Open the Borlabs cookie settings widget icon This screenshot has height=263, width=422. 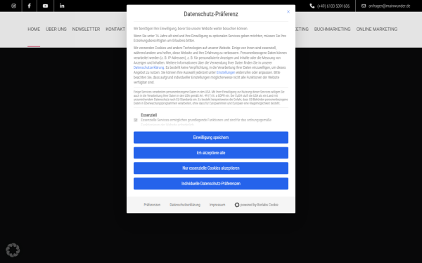(13, 250)
